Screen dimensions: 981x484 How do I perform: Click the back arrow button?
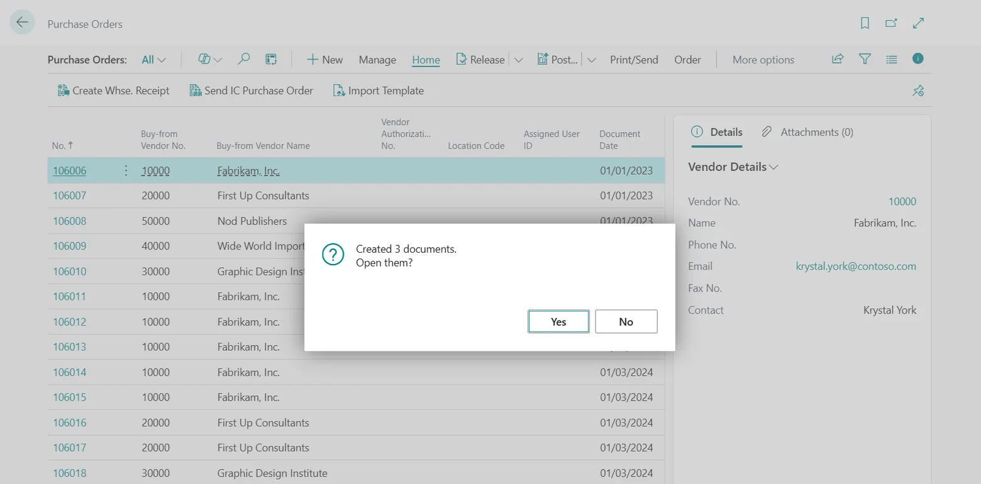coord(22,23)
